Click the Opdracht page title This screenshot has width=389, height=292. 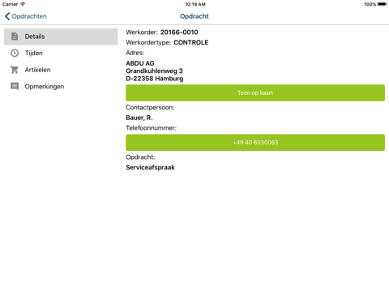194,16
